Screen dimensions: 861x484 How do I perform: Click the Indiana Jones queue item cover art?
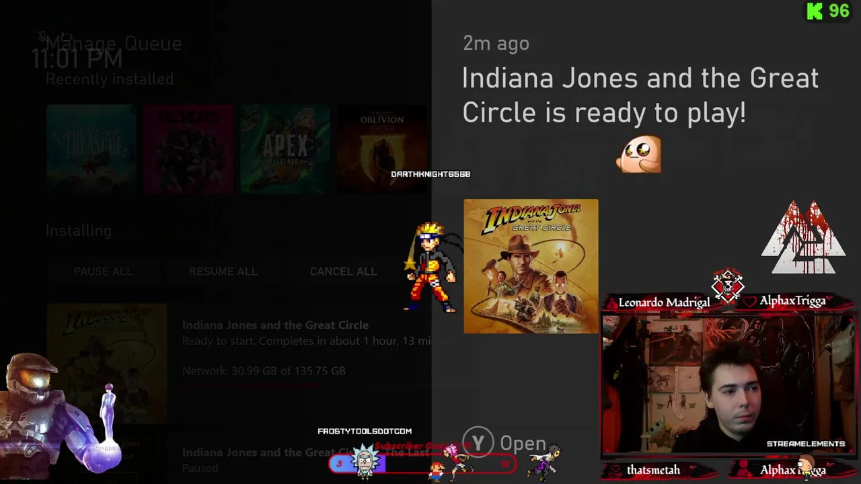[x=107, y=364]
